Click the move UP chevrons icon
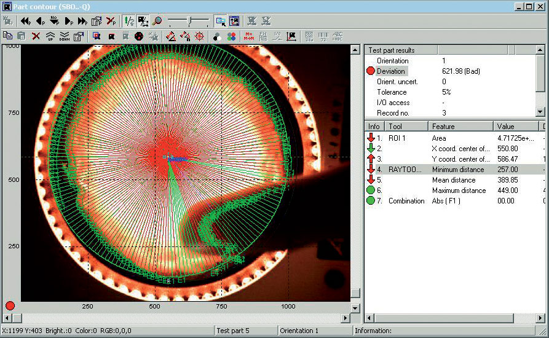Viewport: 549px width, 338px height. tap(50, 36)
